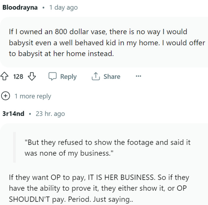Expand replies with the plus circle icon
The width and height of the screenshot is (208, 205).
pos(5,96)
